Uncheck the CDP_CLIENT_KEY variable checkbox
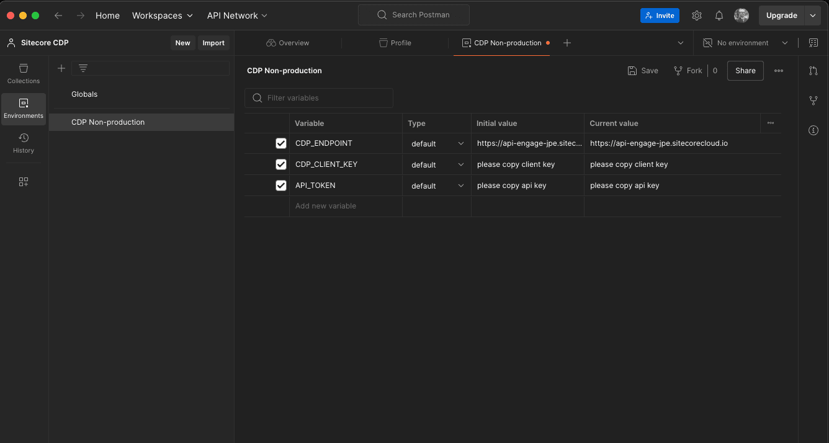The width and height of the screenshot is (829, 443). pos(281,164)
